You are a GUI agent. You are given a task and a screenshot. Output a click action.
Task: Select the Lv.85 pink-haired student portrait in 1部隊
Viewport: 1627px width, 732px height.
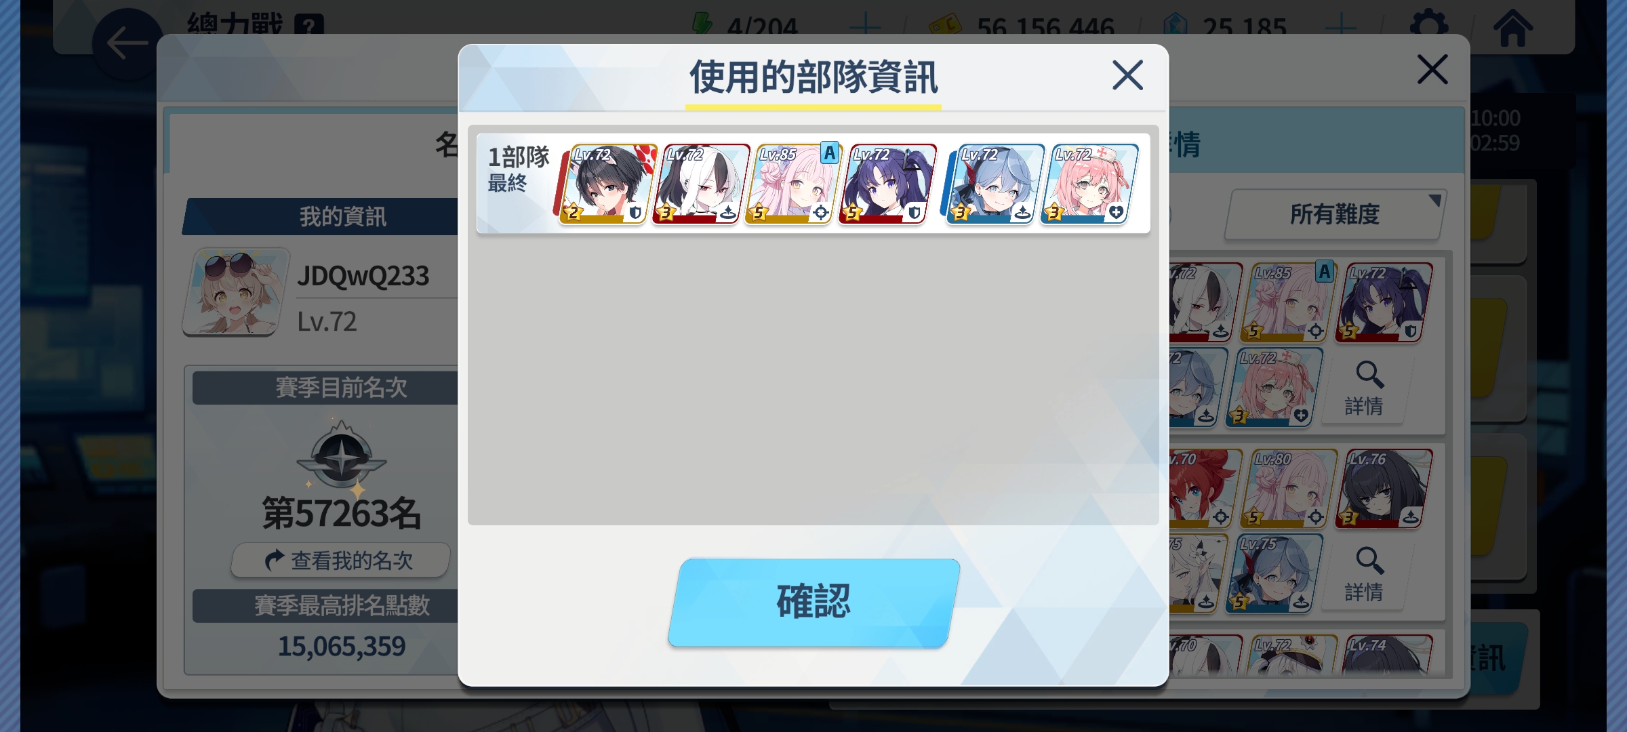[x=792, y=184]
